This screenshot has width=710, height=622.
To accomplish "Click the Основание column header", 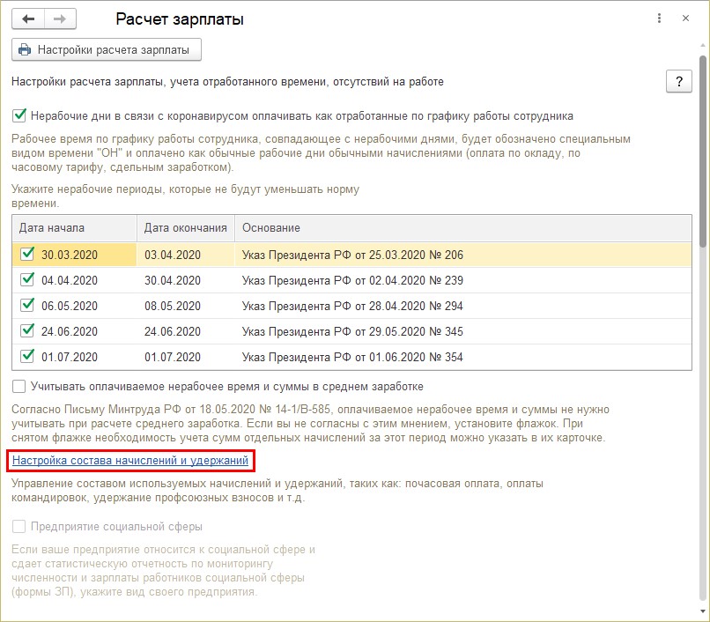I will (463, 228).
